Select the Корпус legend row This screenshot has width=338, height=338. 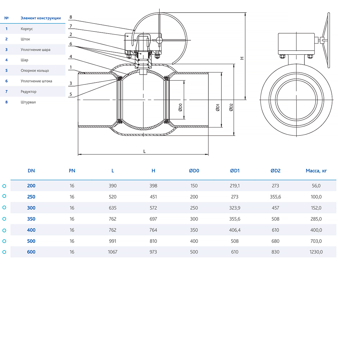27,29
